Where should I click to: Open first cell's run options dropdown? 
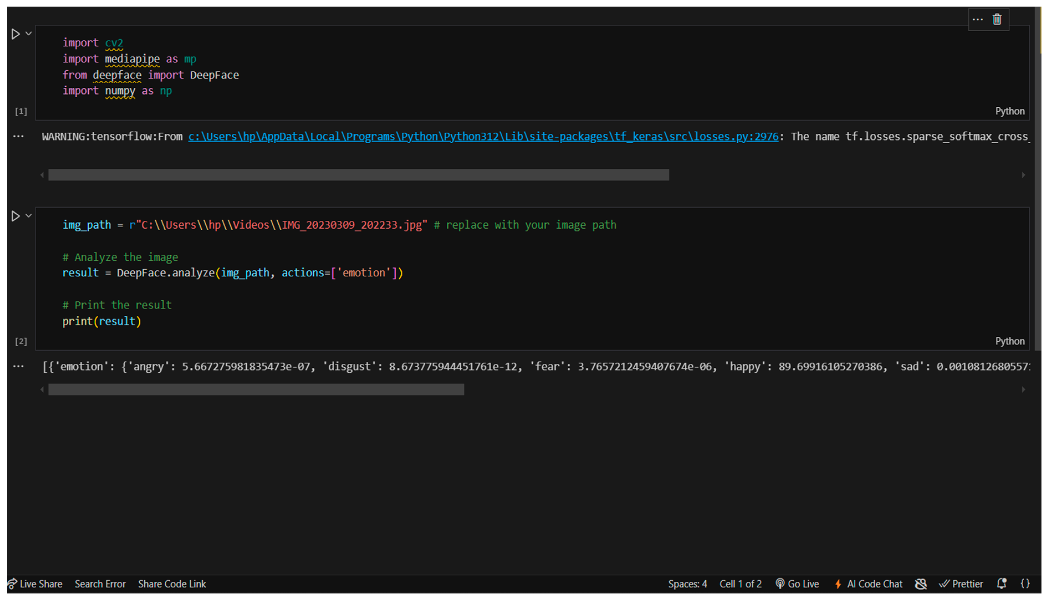tap(29, 34)
